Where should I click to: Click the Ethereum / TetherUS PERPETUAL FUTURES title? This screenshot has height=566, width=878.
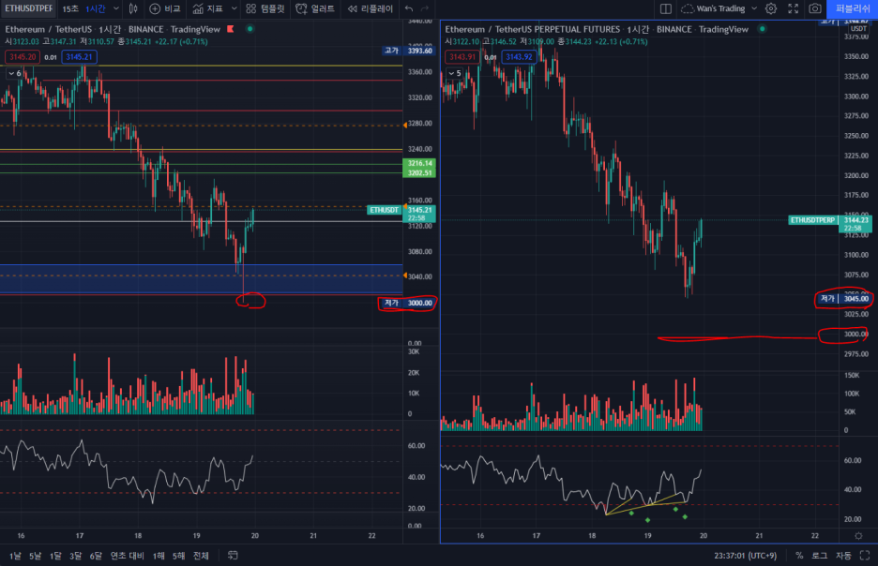(533, 29)
